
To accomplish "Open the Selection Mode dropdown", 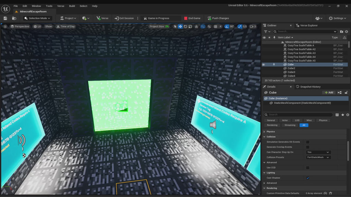I will pos(37,18).
